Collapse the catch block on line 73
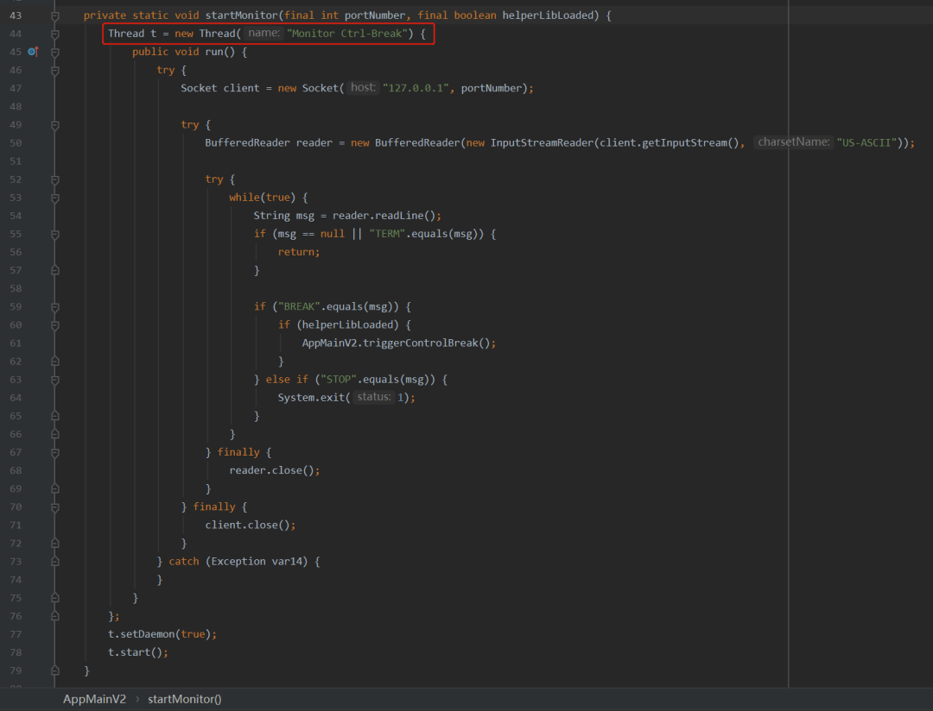933x711 pixels. [54, 561]
